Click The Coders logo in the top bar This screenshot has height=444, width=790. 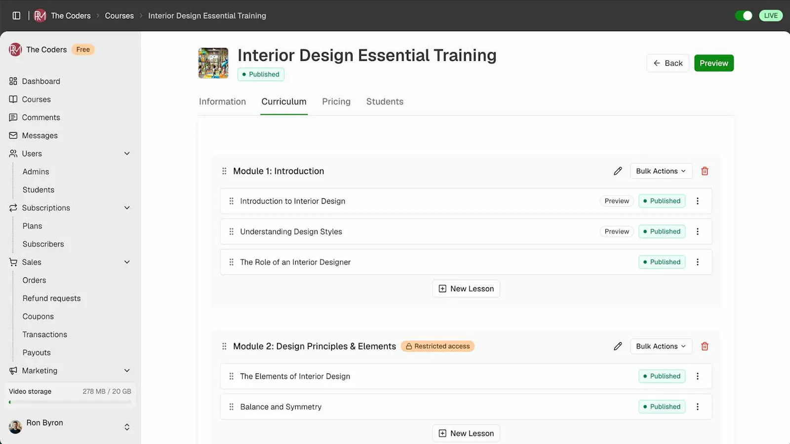(x=40, y=16)
